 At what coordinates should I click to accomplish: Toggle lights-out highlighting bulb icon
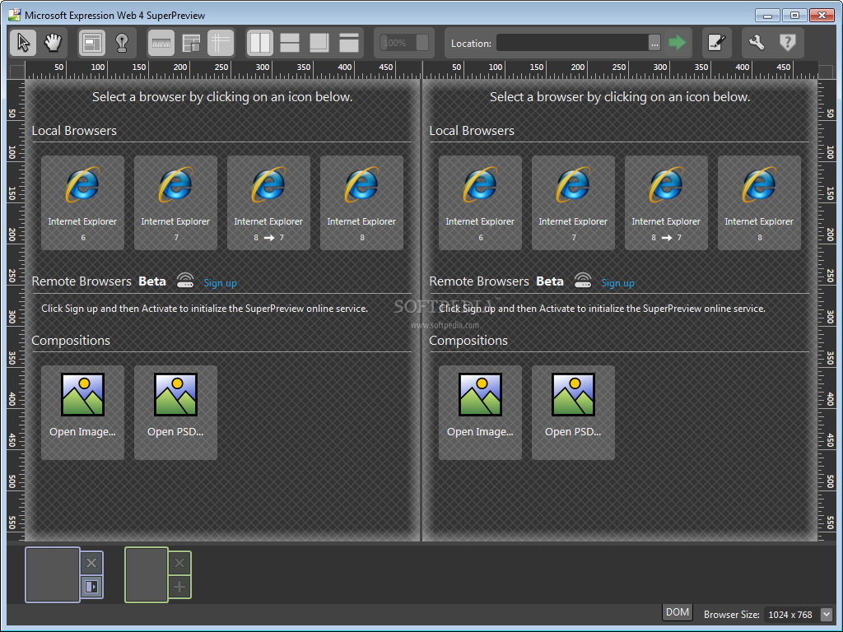pyautogui.click(x=122, y=43)
